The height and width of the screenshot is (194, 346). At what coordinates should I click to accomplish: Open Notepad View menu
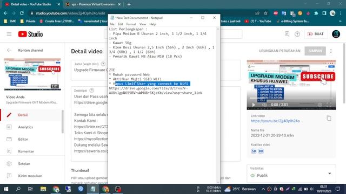pyautogui.click(x=143, y=24)
